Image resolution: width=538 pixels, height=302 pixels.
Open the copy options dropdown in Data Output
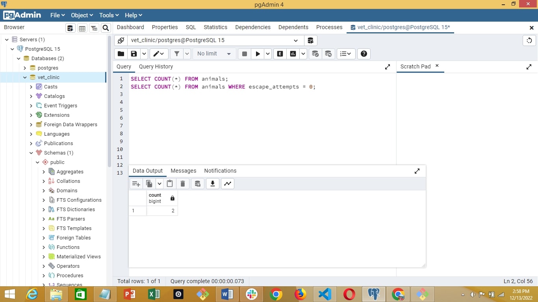tap(159, 184)
